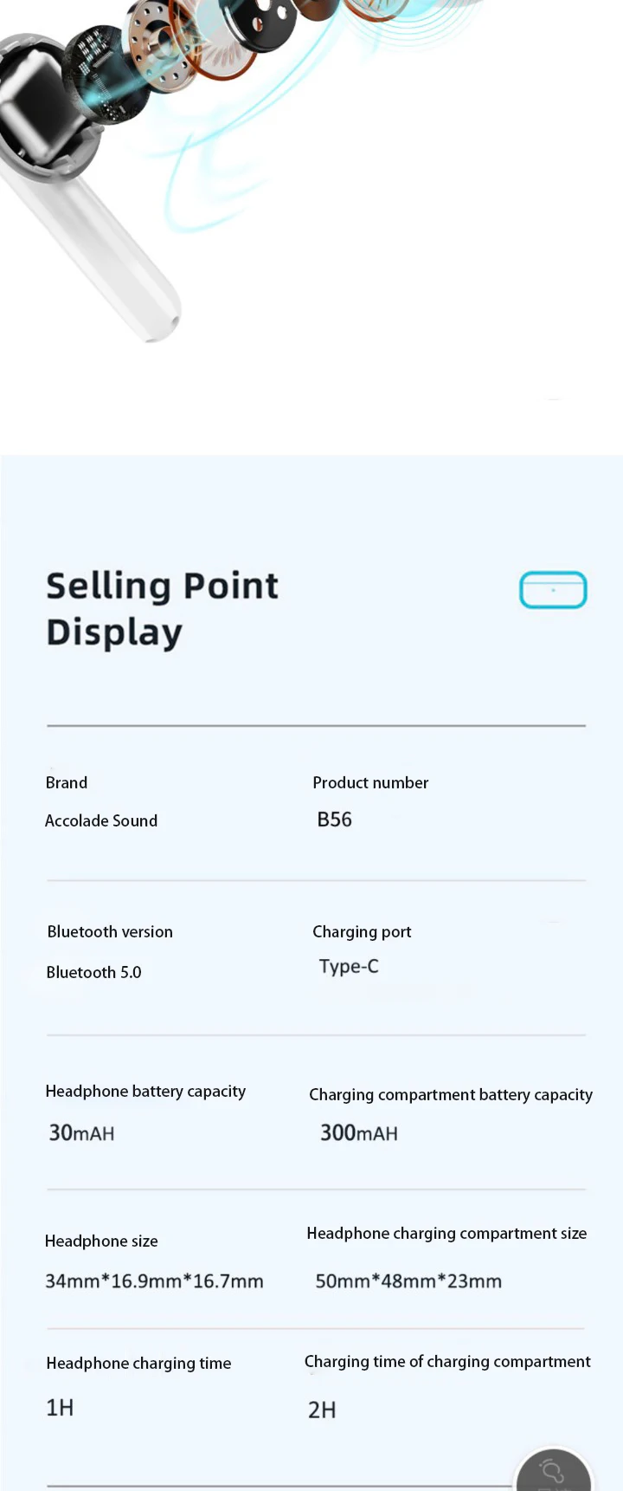
Task: Tap the gray floating footprint button
Action: (553, 1473)
